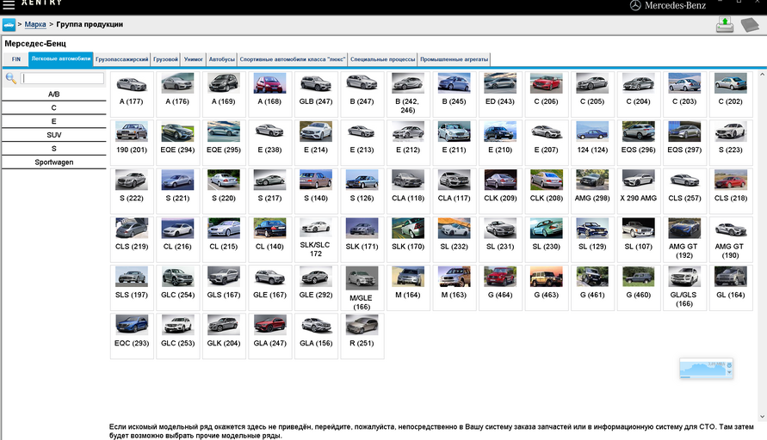This screenshot has width=767, height=440.
Task: Switch to the FIN tab
Action: [16, 59]
